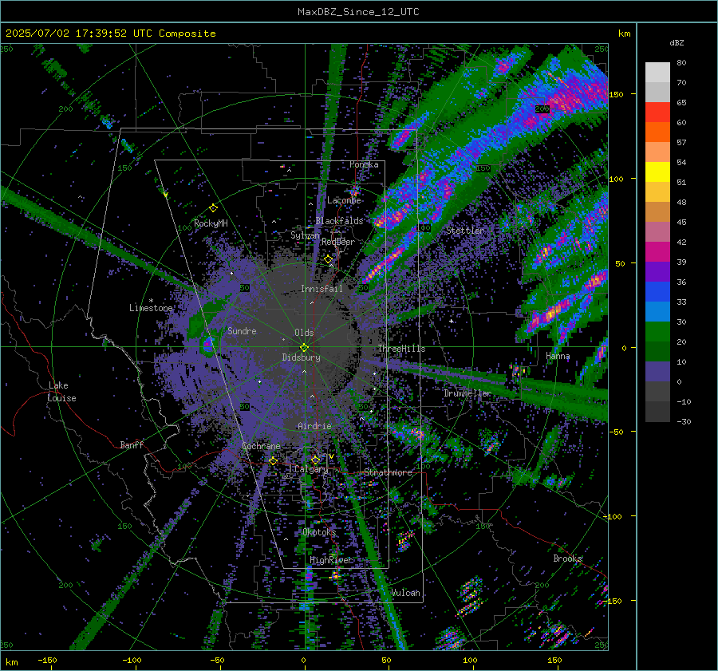This screenshot has height=671, width=718.
Task: Click the km unit label at top right
Action: click(x=624, y=34)
